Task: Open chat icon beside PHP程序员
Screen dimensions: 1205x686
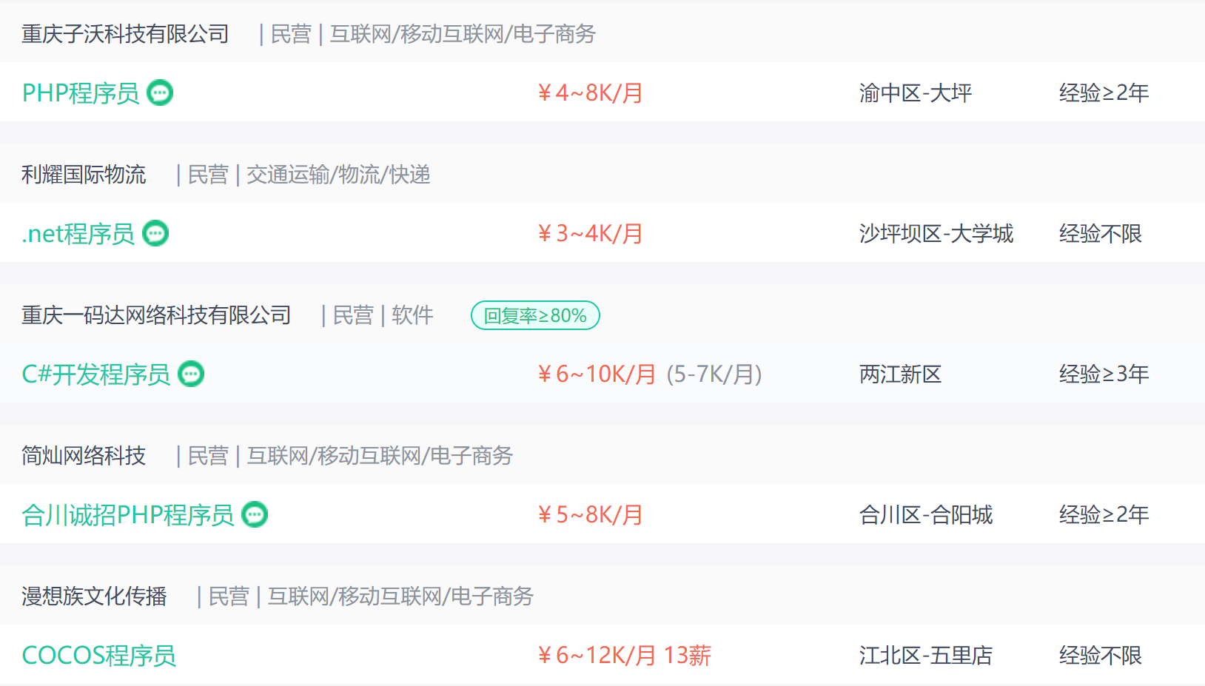Action: coord(160,93)
